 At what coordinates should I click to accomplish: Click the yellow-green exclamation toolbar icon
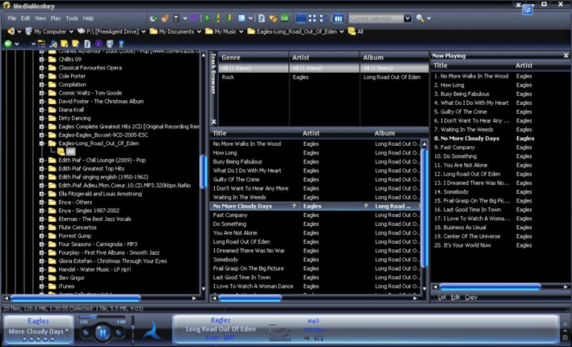pos(229,19)
